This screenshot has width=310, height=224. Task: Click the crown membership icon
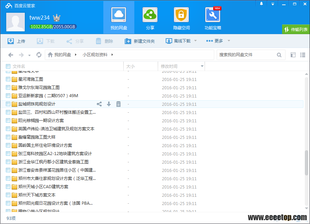click(x=57, y=18)
